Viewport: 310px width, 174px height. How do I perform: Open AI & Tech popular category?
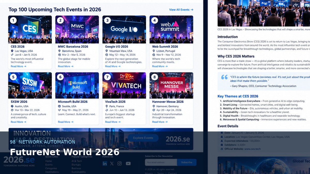77,161
